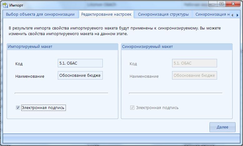Click disabled Электронная подпись checkbox in Синхронизируемый макет

pyautogui.click(x=132, y=108)
